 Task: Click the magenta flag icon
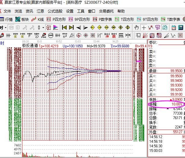pyautogui.click(x=56, y=28)
